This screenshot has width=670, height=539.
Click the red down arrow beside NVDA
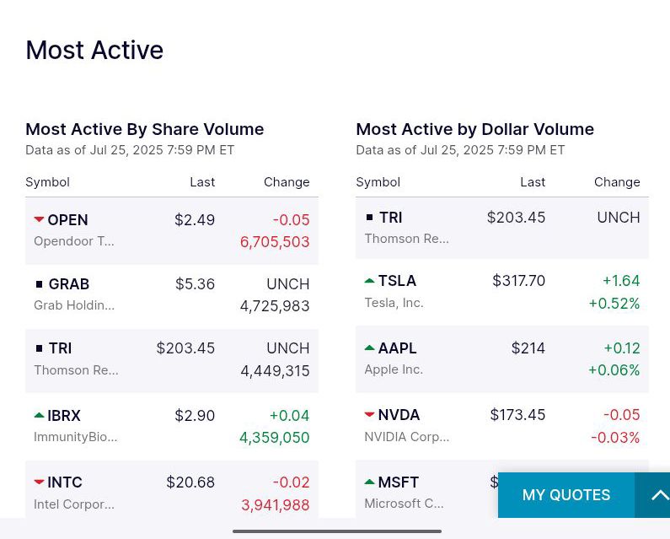tap(369, 414)
